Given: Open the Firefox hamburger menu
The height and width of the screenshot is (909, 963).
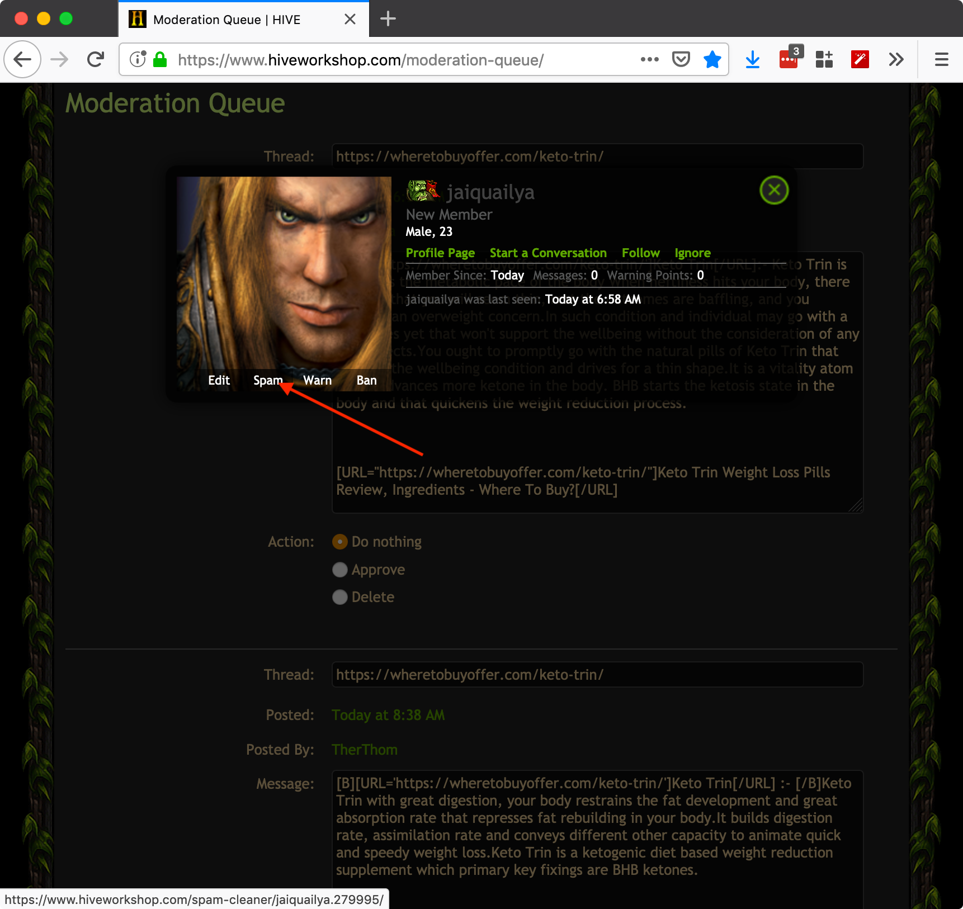Looking at the screenshot, I should (942, 59).
